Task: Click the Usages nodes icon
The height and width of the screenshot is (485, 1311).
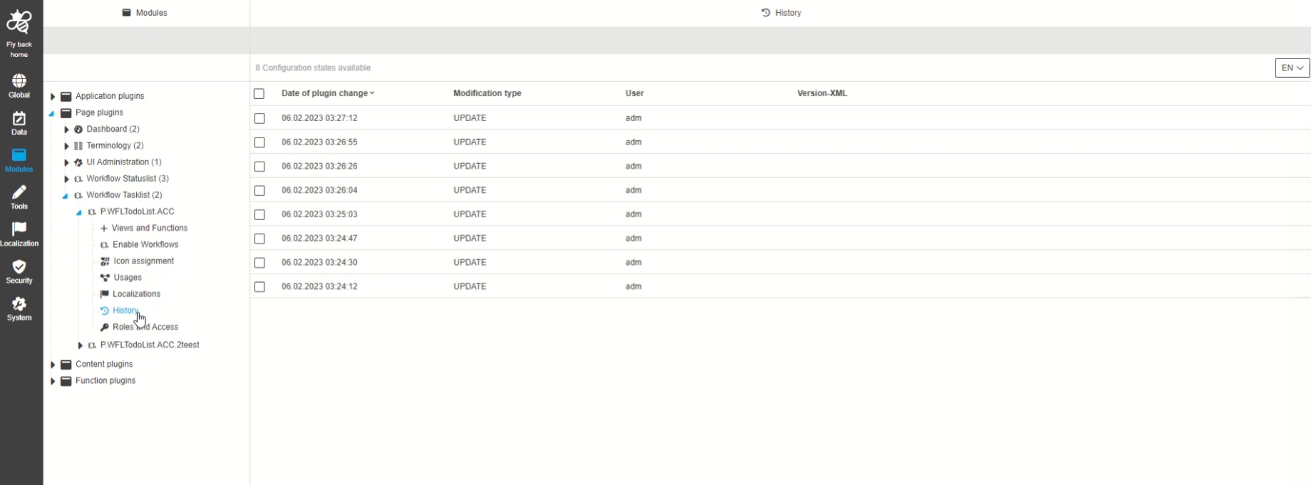Action: [105, 278]
